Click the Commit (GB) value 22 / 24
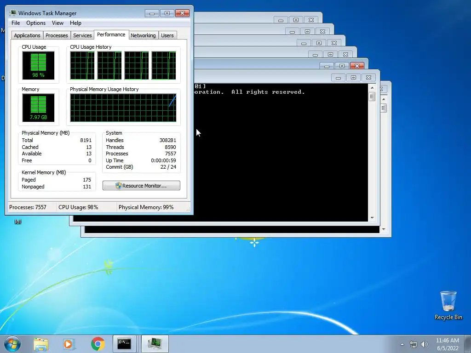471x353 pixels. pos(168,167)
